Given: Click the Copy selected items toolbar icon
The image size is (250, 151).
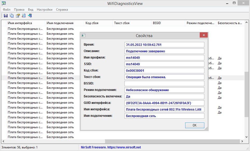Looking at the screenshot, I should point(12,16).
